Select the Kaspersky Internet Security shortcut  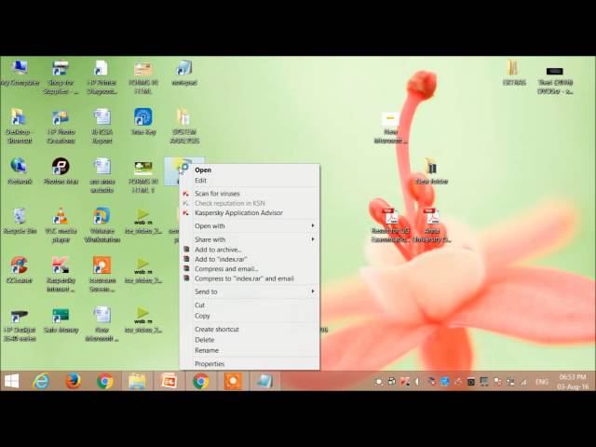(61, 275)
